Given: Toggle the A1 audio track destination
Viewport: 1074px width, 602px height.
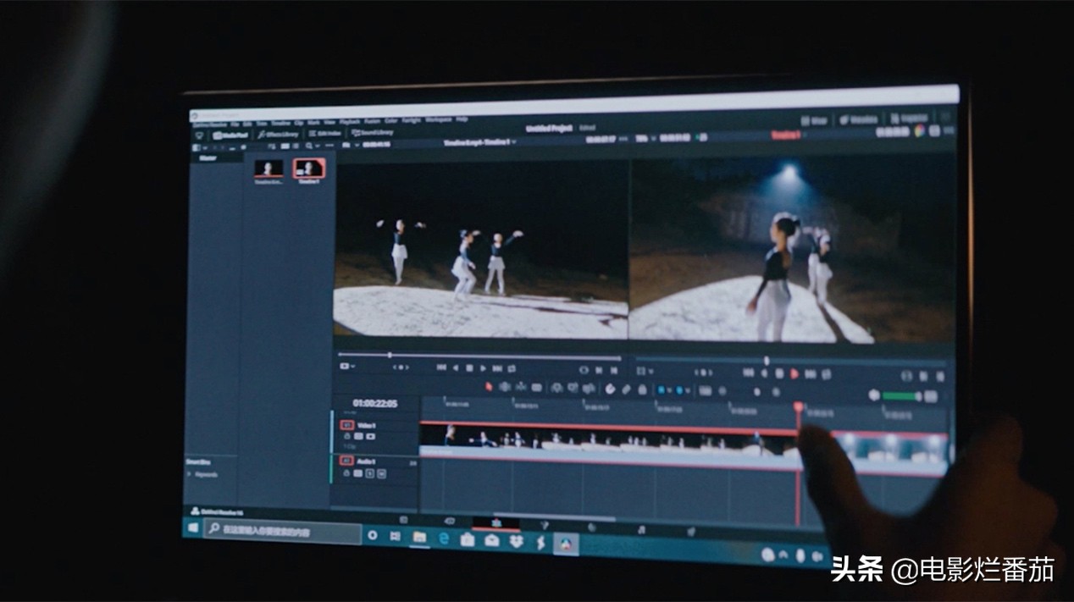Looking at the screenshot, I should 346,461.
